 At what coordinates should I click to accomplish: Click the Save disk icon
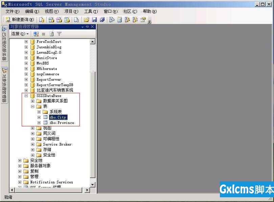94,20
